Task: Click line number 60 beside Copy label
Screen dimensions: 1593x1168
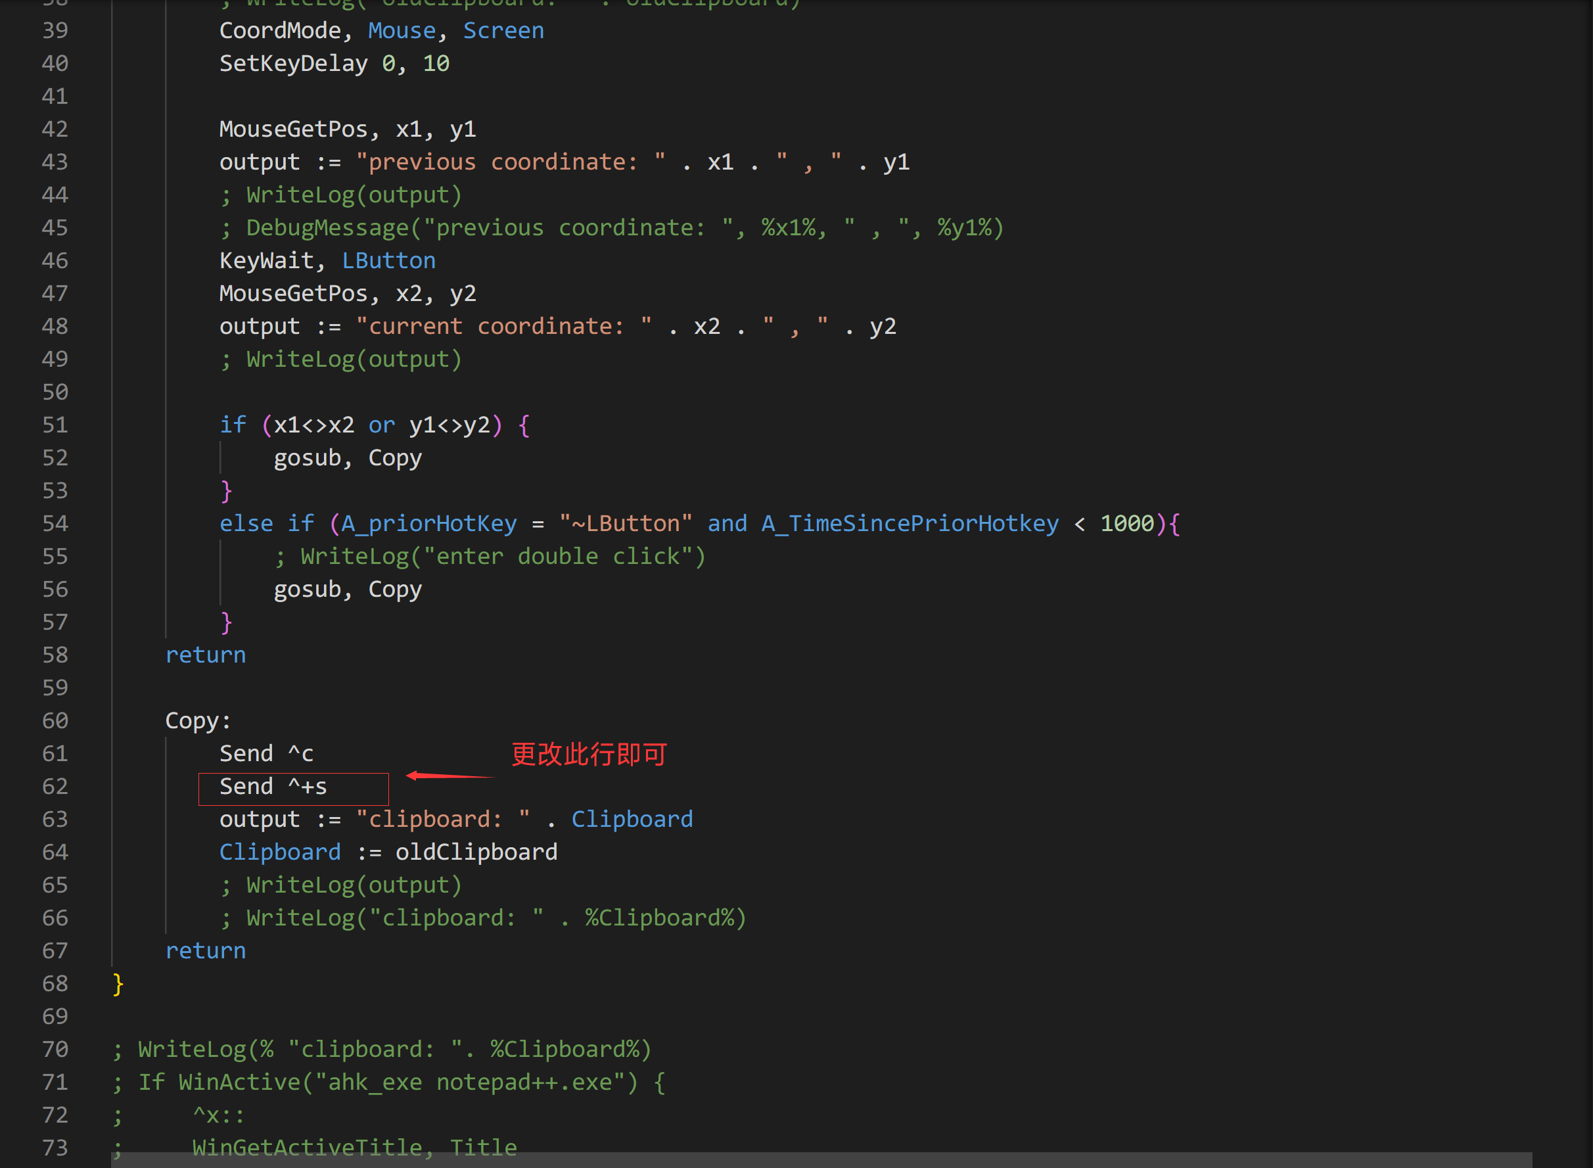Action: (55, 720)
